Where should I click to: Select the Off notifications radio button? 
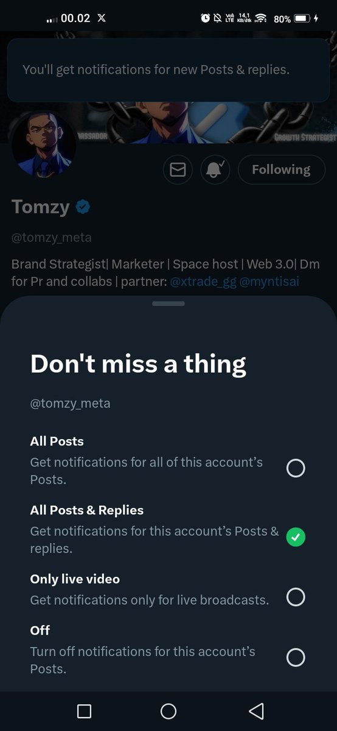(296, 657)
